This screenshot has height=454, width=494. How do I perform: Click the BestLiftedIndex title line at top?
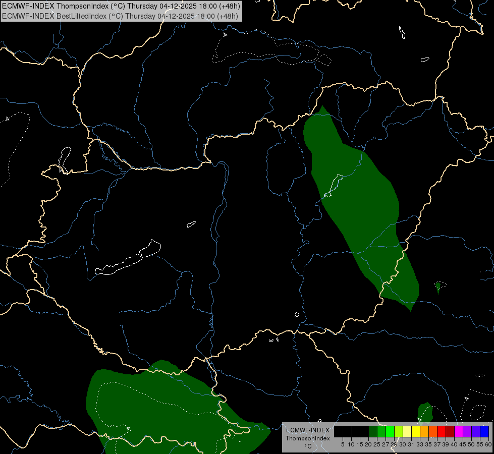point(120,16)
